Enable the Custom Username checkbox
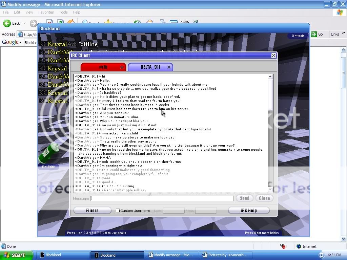The image size is (347, 260). [118, 211]
